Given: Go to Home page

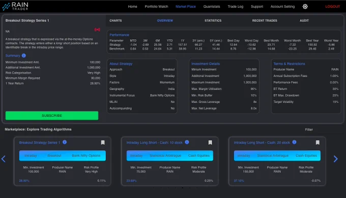Looking at the screenshot, I should (x=132, y=7).
